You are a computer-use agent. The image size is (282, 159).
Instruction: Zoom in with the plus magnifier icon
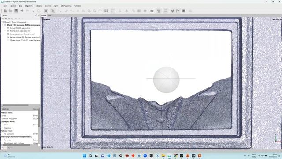89,11
